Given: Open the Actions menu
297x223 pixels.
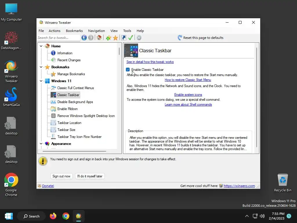Looking at the screenshot, I should click(55, 31).
